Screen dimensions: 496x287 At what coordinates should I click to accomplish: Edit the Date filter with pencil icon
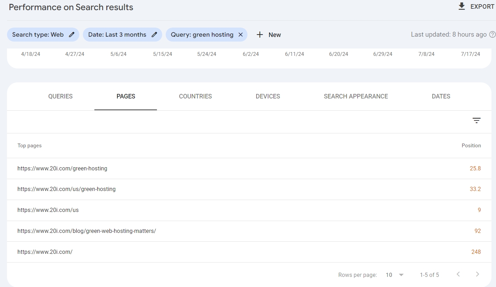click(154, 35)
